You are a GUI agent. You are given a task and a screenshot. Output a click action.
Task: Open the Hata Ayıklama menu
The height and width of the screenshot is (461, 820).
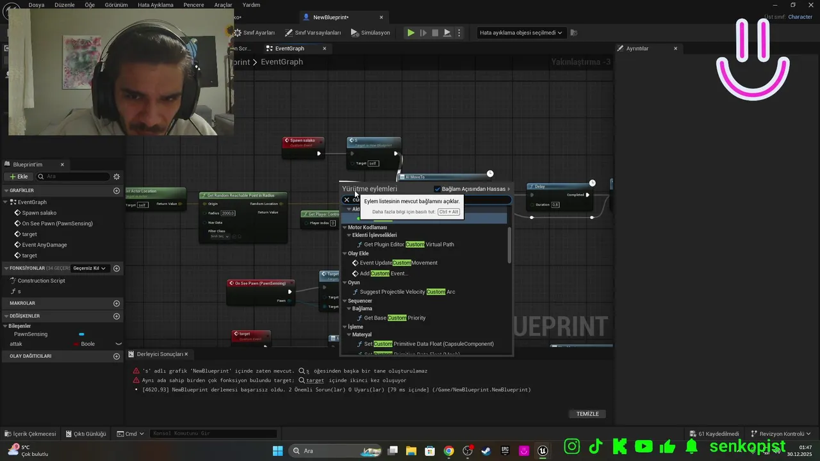click(x=156, y=4)
